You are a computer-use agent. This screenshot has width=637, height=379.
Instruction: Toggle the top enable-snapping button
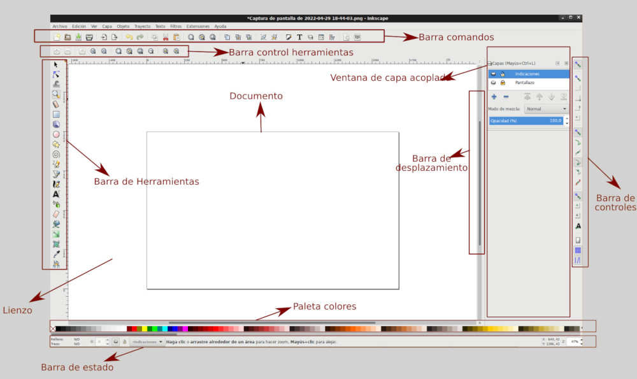click(578, 64)
